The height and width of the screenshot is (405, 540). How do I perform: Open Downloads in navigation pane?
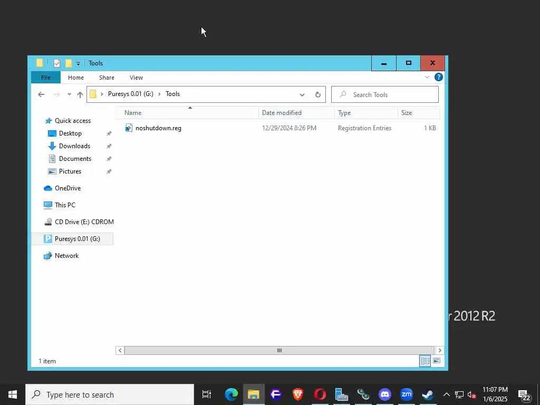click(x=74, y=146)
